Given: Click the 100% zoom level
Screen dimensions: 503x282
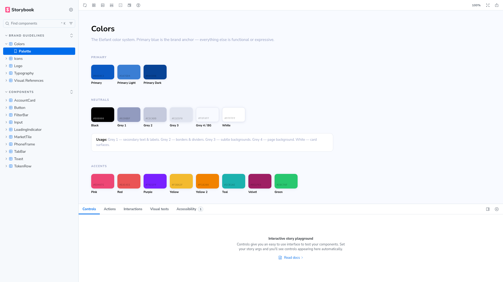Looking at the screenshot, I should [x=476, y=5].
